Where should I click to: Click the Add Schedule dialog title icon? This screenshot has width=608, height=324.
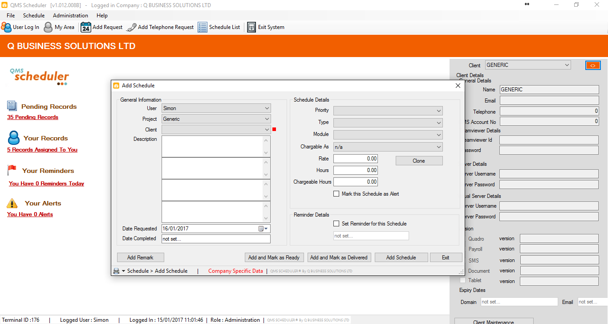116,86
